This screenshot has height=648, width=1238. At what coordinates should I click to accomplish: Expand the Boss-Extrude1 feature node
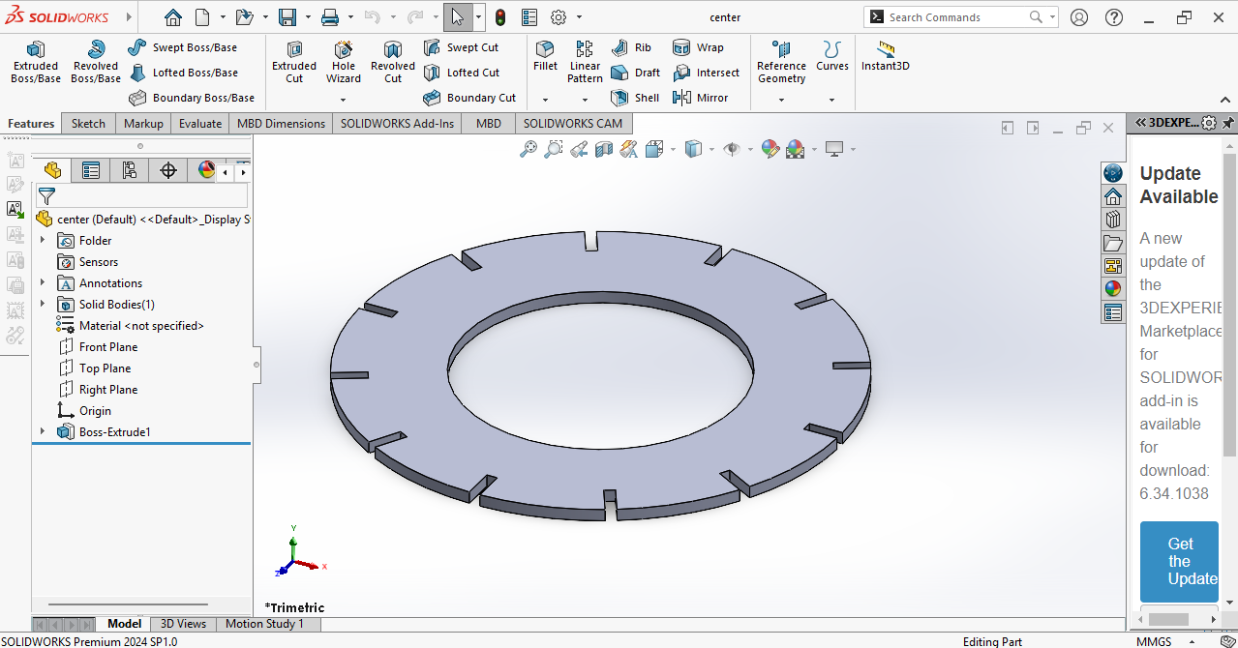43,431
